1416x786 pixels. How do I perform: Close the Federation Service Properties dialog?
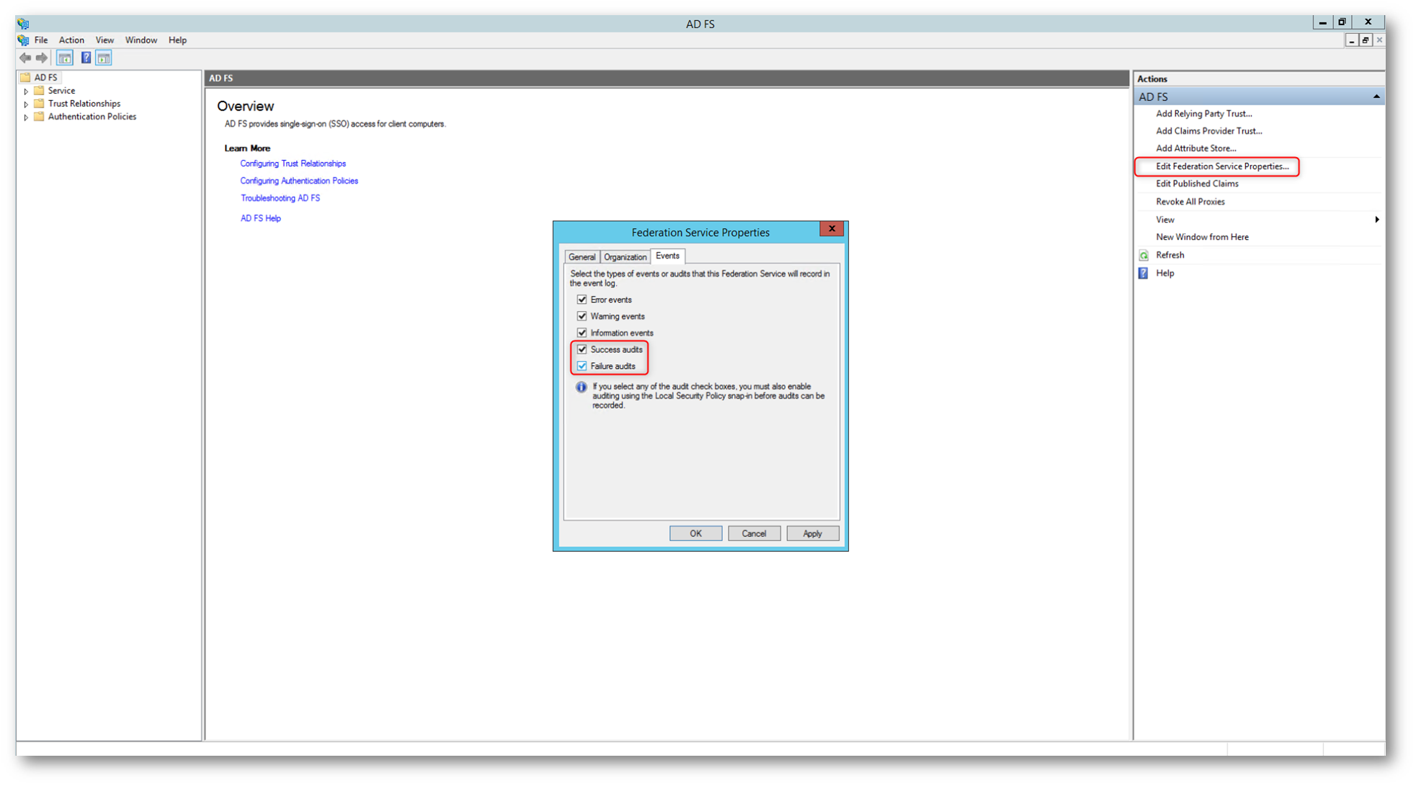[832, 228]
